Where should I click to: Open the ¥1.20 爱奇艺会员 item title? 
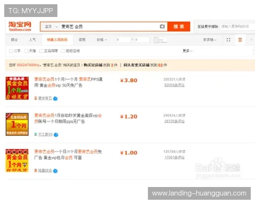click(x=68, y=119)
